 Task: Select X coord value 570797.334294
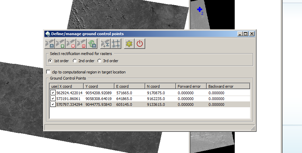(x=69, y=105)
